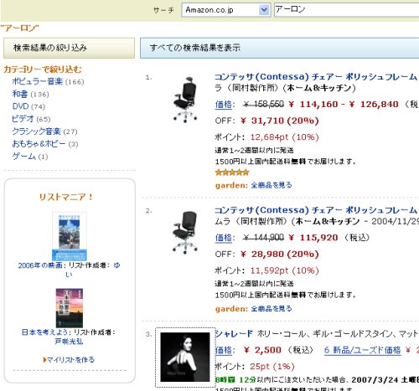The width and height of the screenshot is (419, 391).
Task: Click 価格 link of first chair result
Action: click(224, 105)
